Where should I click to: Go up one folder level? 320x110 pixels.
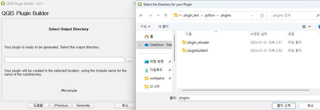[166, 15]
